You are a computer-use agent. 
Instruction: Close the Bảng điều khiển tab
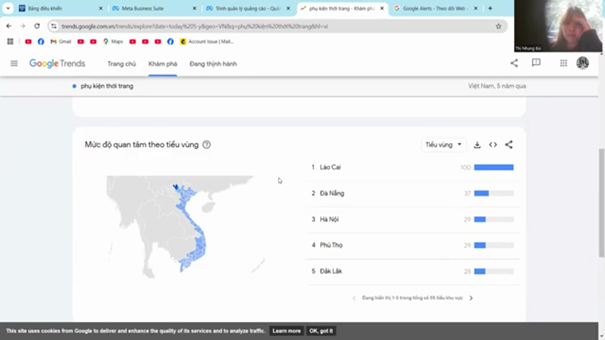(101, 8)
